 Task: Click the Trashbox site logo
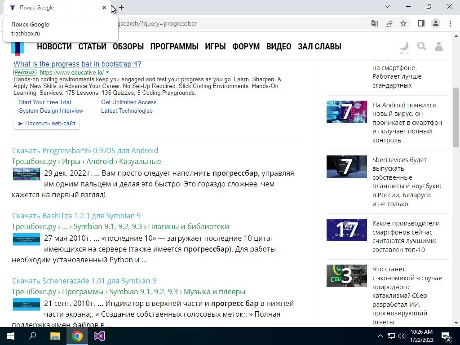click(18, 48)
